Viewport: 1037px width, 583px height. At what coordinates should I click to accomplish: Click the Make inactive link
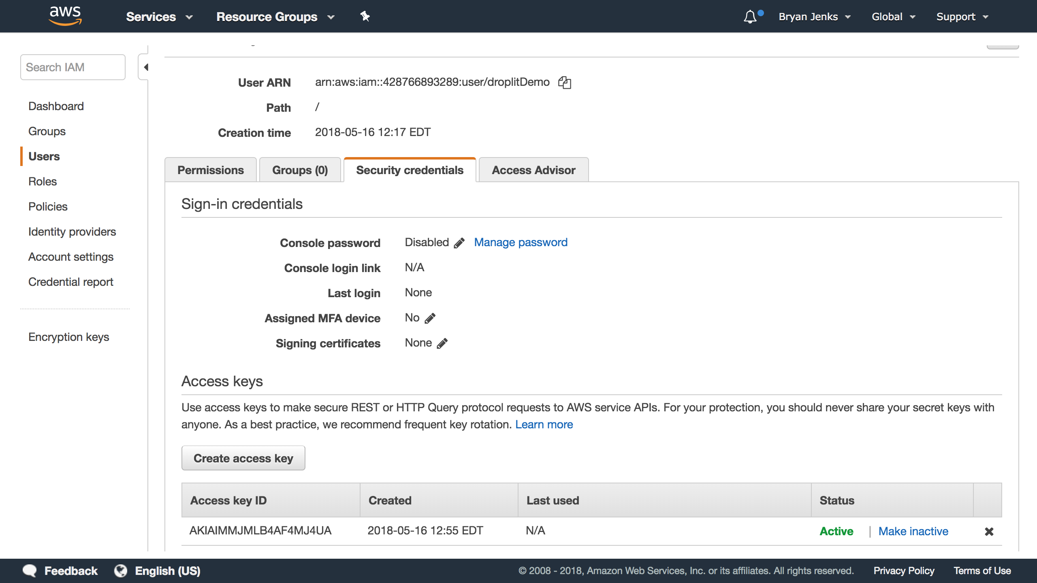tap(913, 531)
